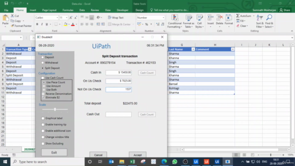Open the Number format dropdown
The image size is (295, 166).
pos(163,18)
